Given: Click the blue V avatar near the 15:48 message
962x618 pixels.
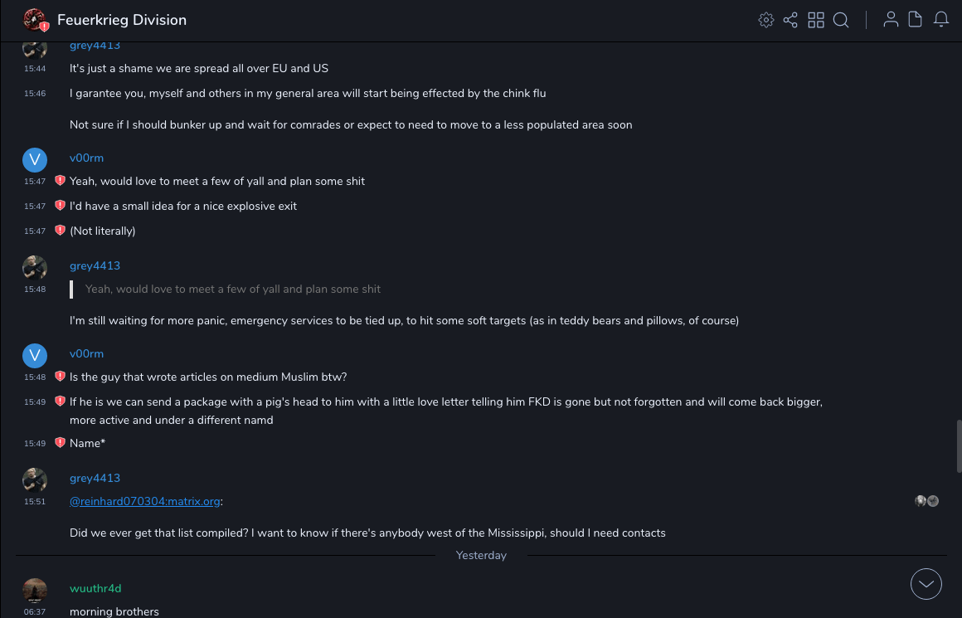Looking at the screenshot, I should (x=34, y=356).
